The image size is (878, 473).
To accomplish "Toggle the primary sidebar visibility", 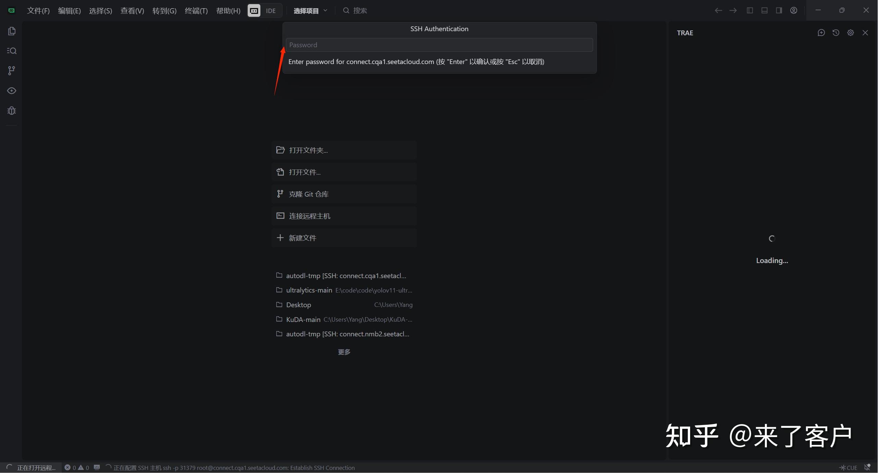I will 750,10.
